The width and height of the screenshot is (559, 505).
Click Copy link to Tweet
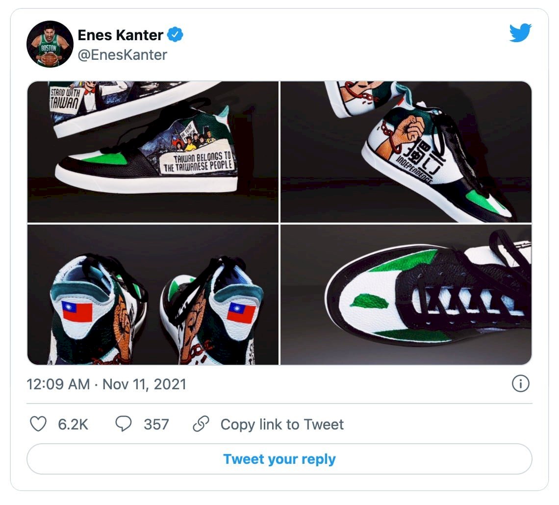click(x=282, y=425)
